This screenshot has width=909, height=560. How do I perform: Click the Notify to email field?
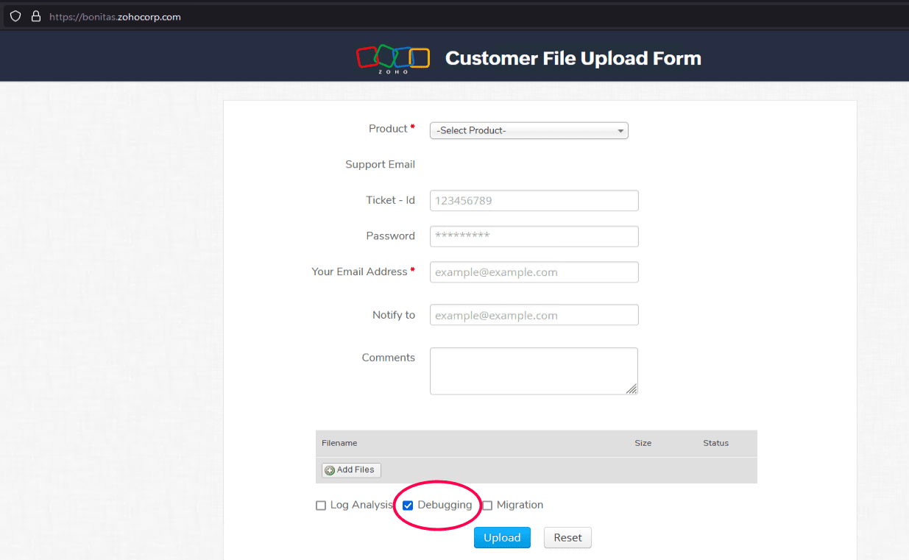534,315
